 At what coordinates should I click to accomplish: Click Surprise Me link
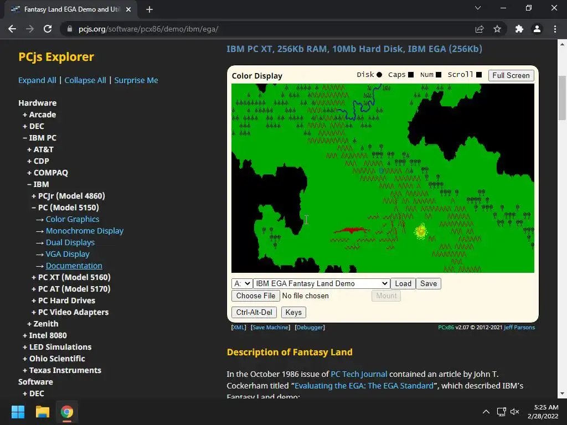tap(136, 80)
